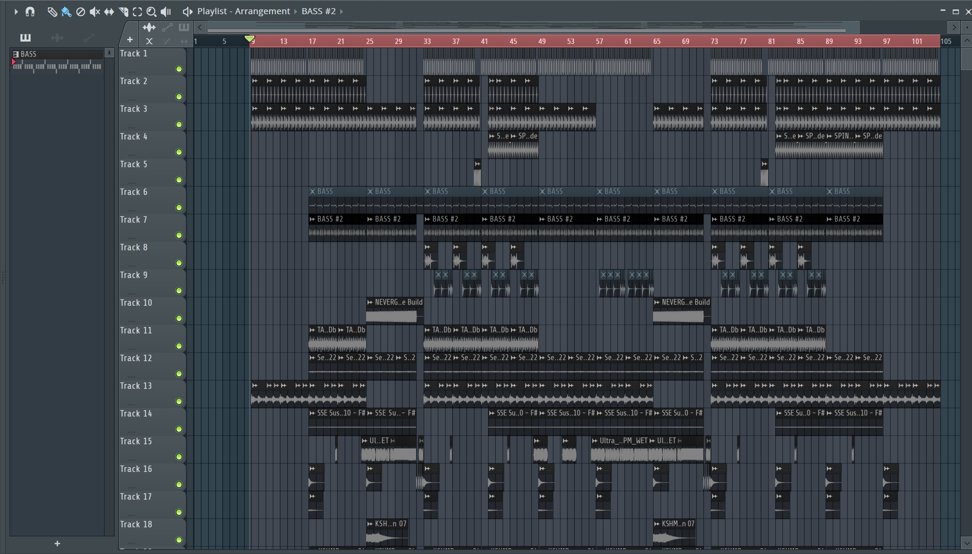
Task: Open the Playlist - Arrangement menu
Action: (243, 11)
